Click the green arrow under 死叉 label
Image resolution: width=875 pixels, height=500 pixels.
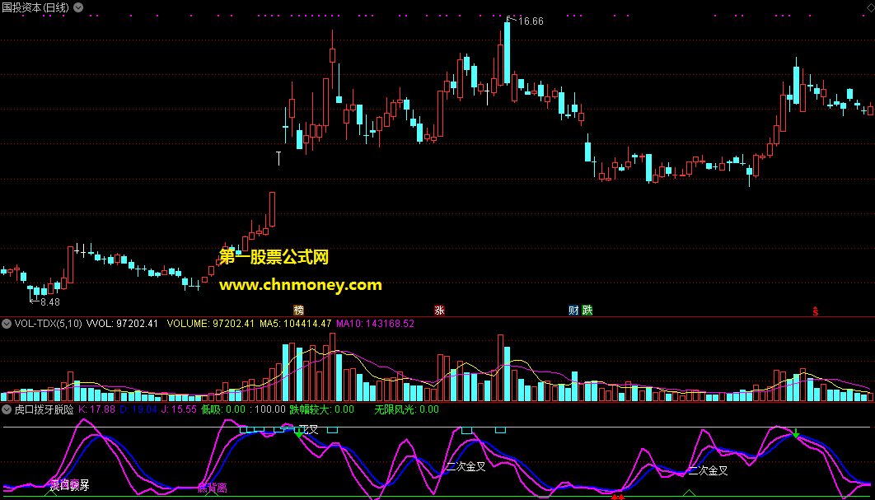300,432
